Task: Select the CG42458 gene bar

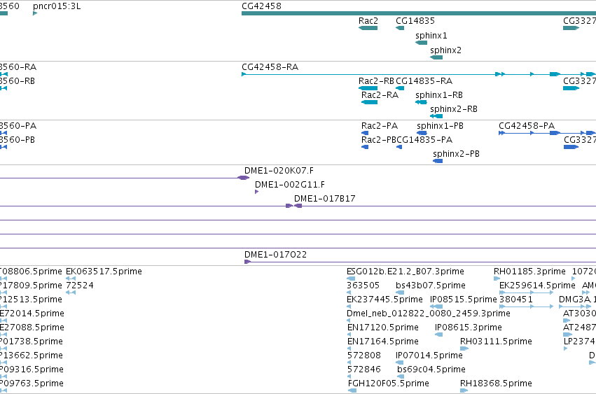Action: click(419, 13)
